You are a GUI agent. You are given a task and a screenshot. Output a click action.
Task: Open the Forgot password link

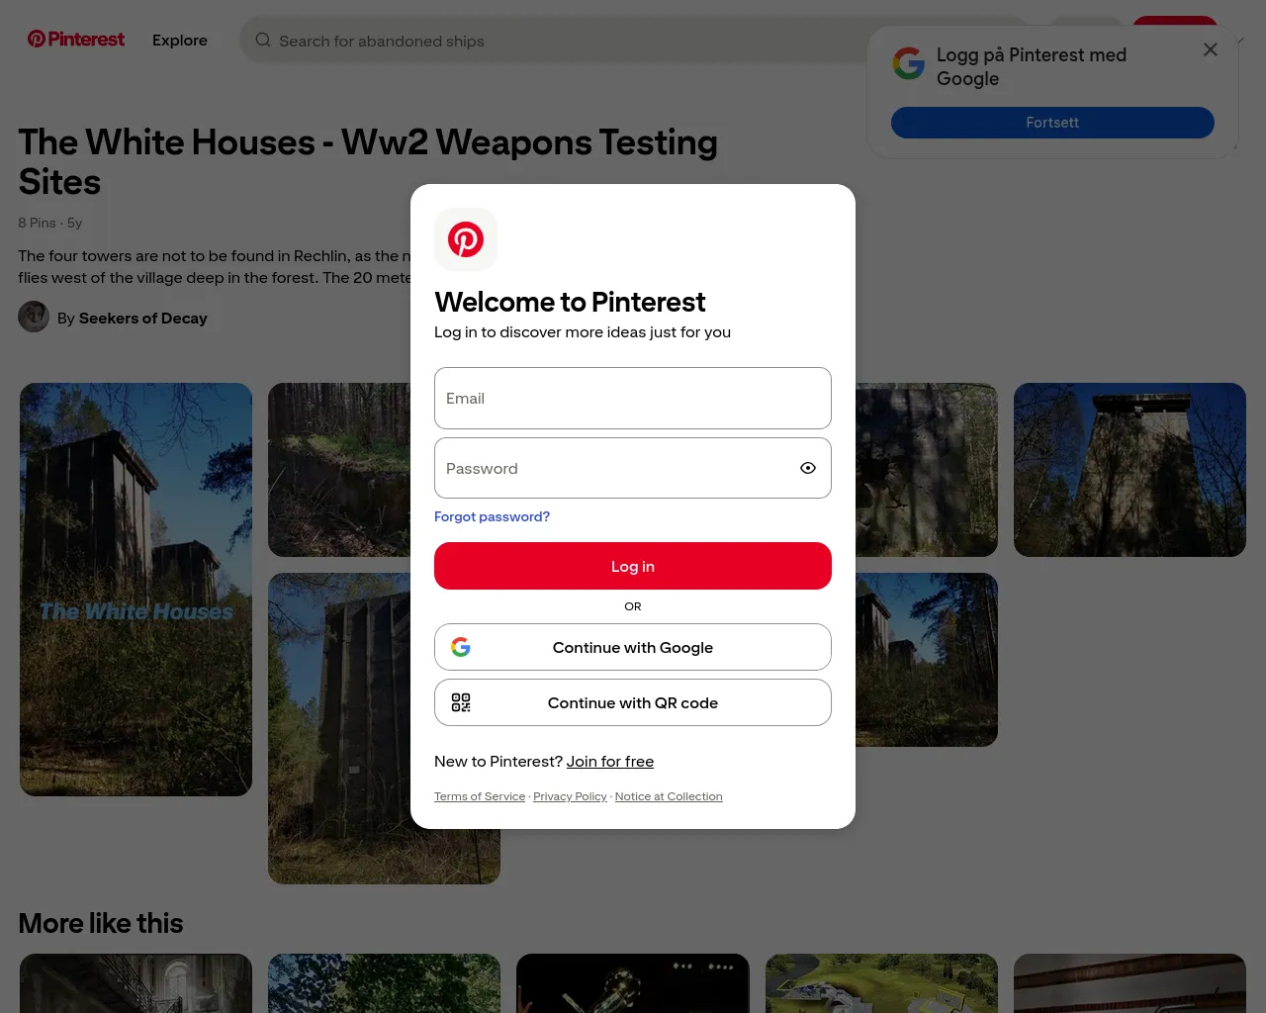pyautogui.click(x=492, y=516)
